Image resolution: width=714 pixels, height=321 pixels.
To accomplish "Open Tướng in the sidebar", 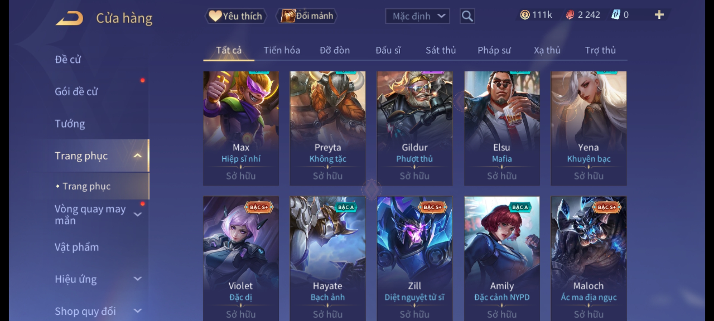I will (70, 124).
